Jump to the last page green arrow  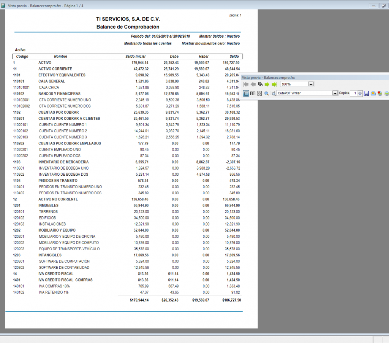tap(274, 84)
